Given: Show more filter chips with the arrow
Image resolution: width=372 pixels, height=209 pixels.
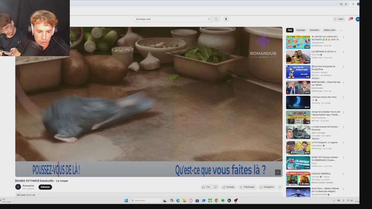Looking at the screenshot, I should (341, 30).
